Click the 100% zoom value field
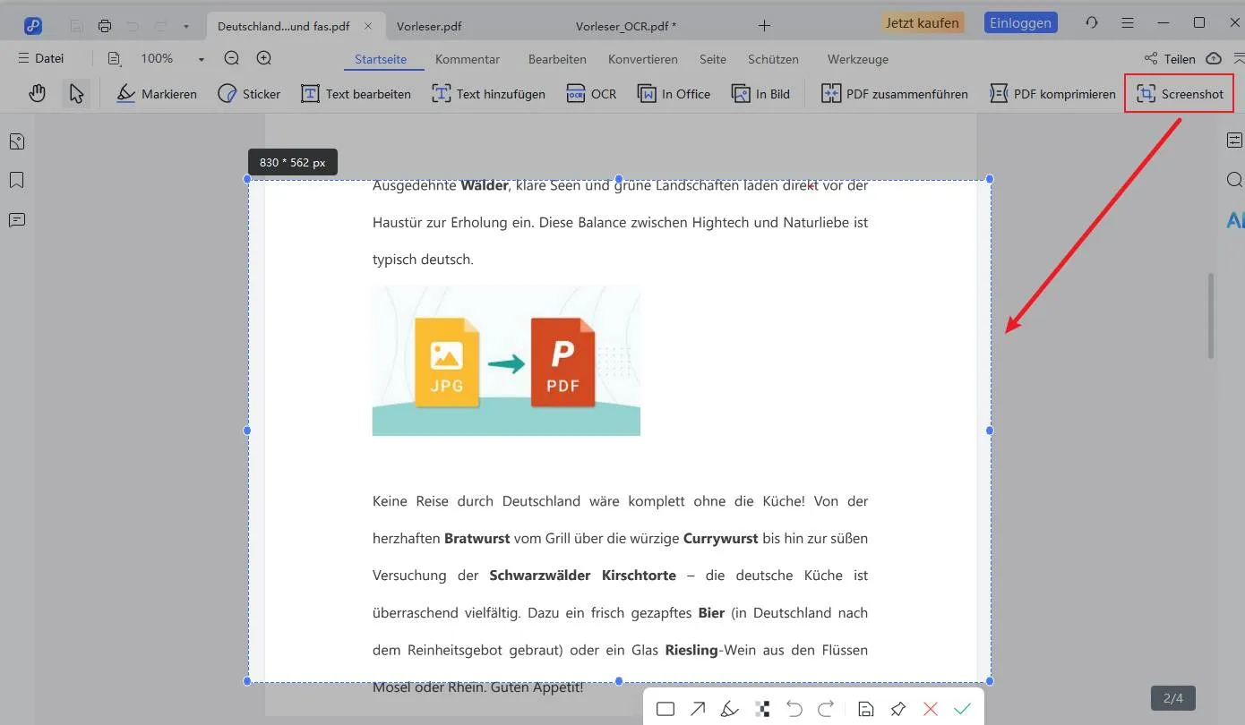The image size is (1245, 725). tap(157, 58)
